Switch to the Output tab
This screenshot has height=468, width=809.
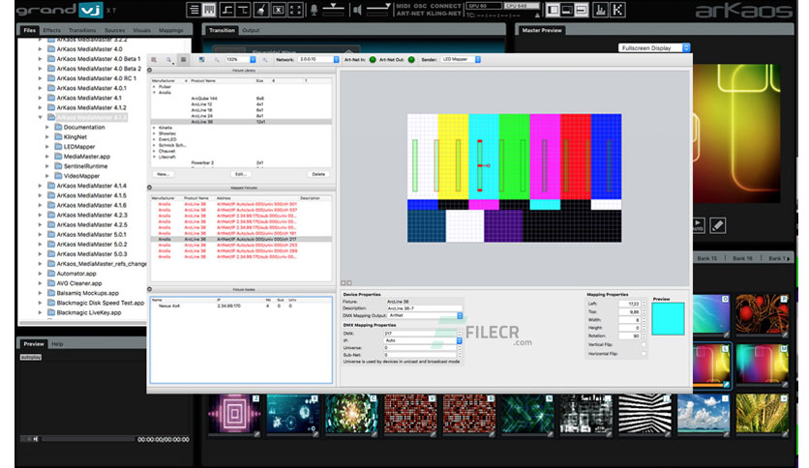[x=252, y=30]
